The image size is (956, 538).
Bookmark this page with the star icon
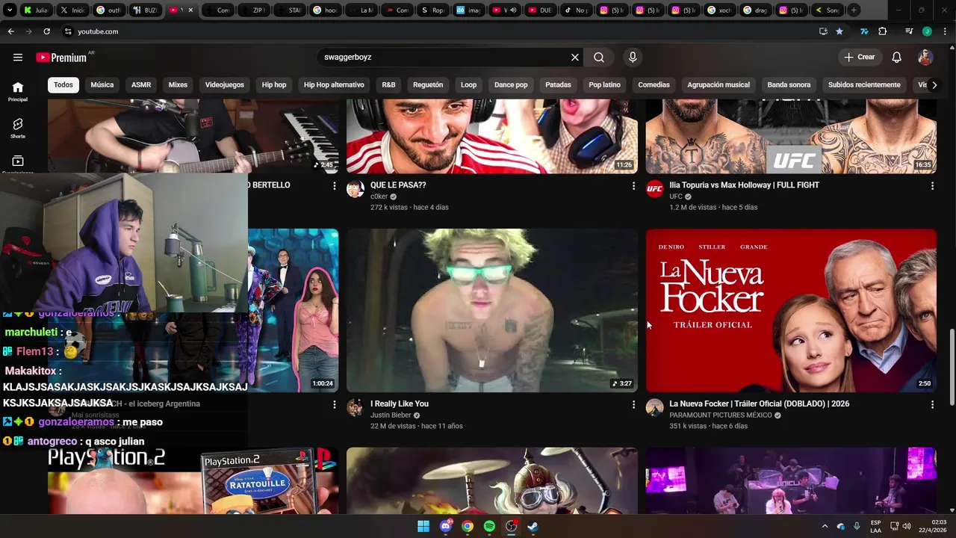click(x=839, y=31)
